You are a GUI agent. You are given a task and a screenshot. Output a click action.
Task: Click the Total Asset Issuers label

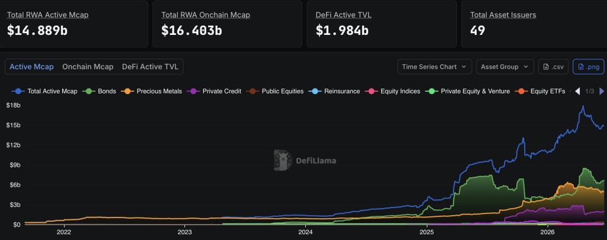pyautogui.click(x=503, y=15)
